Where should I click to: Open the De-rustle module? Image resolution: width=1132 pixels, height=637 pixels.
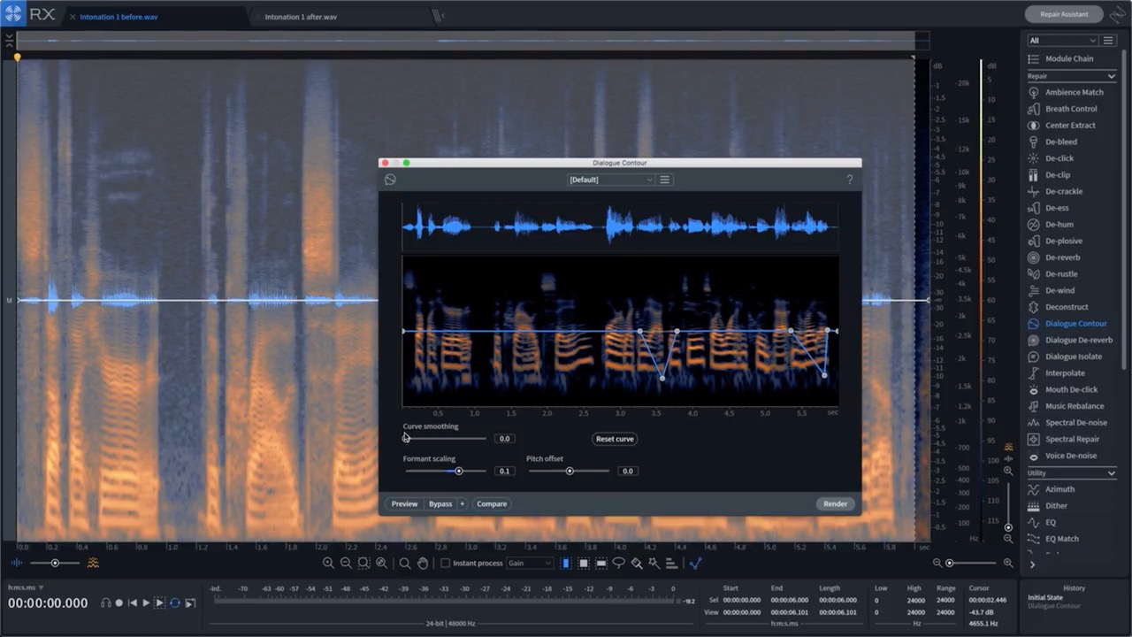[x=1061, y=274]
